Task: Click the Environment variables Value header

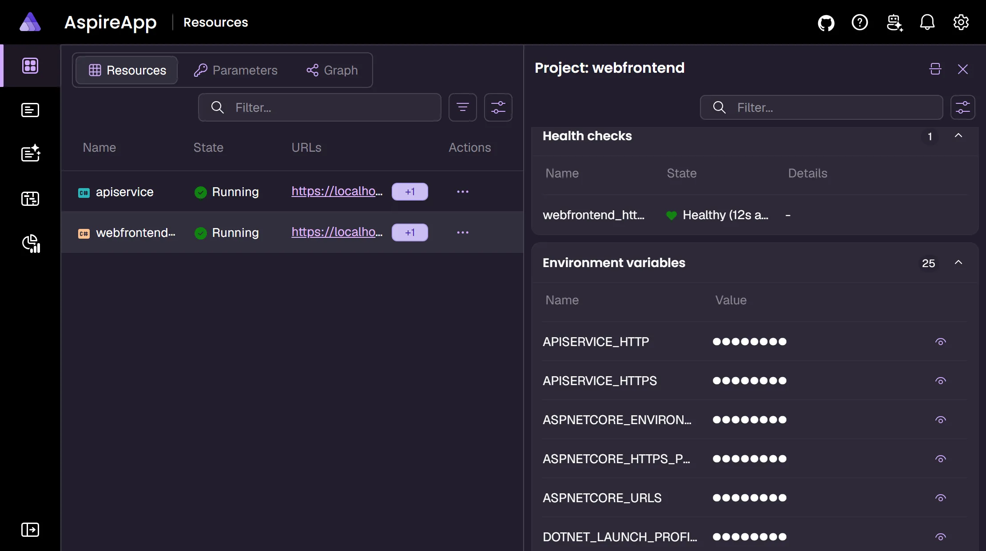Action: tap(731, 300)
